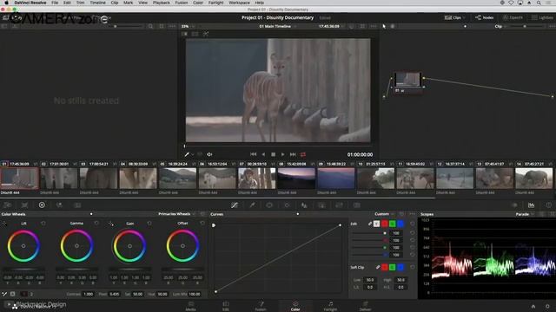Jump to first frame in viewer
This screenshot has height=312, width=556.
coord(253,154)
